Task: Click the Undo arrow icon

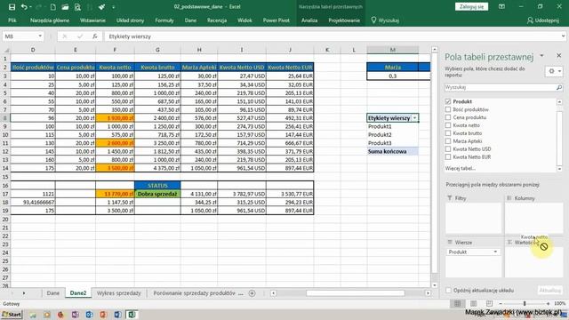Action: click(24, 7)
